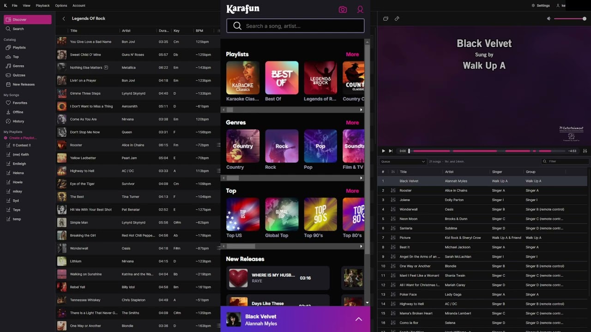Open mixer settings for the Wonderwall queue row
Screen dimensions: 591x332
click(x=393, y=209)
